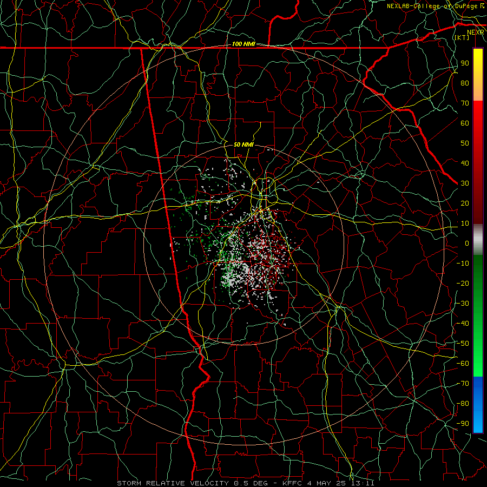This screenshot has height=487, width=487.
Task: Click the "-20" scale value
Action: [x=463, y=283]
